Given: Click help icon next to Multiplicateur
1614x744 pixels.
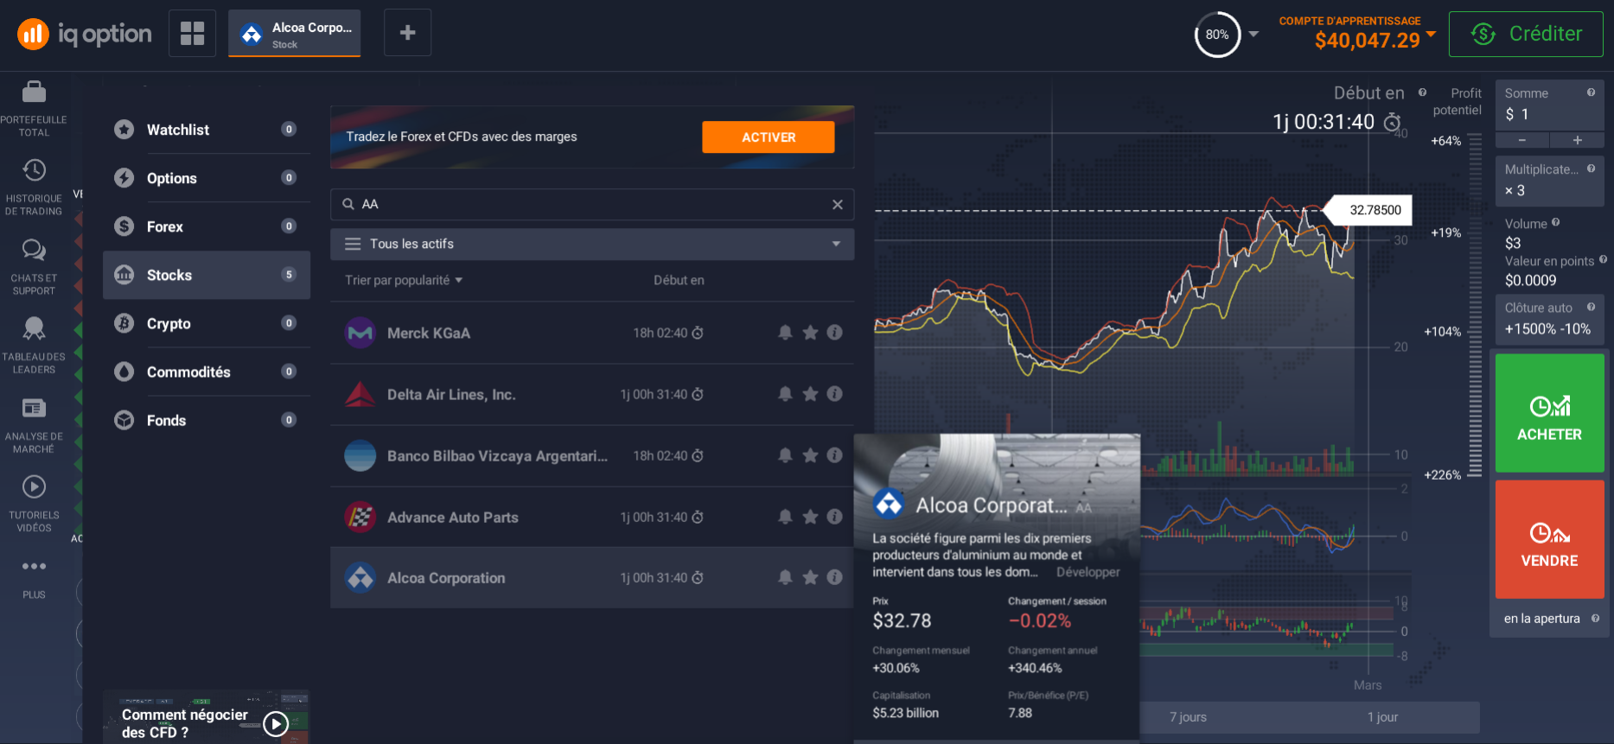Looking at the screenshot, I should (x=1591, y=169).
